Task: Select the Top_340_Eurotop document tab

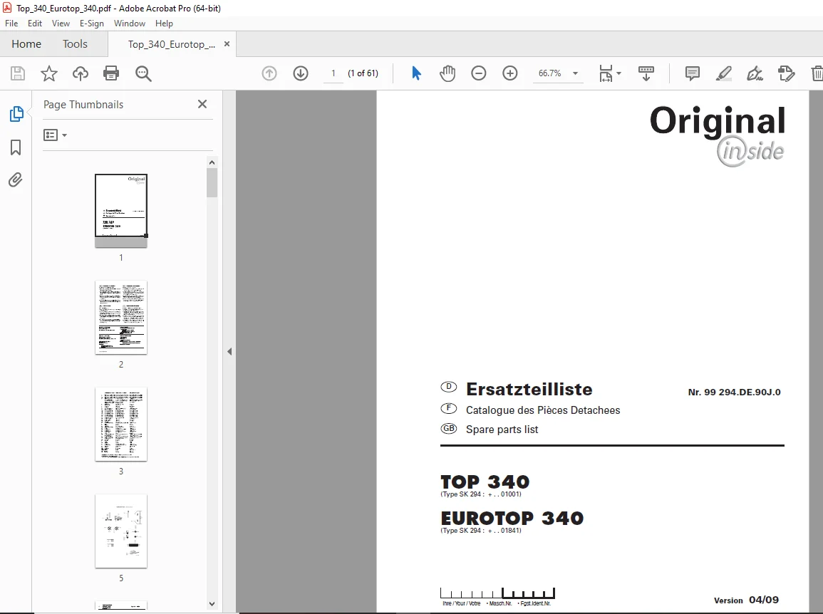Action: (171, 45)
